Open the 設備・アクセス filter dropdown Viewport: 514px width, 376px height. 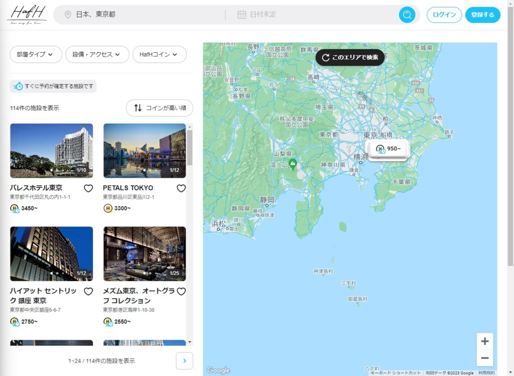[97, 54]
